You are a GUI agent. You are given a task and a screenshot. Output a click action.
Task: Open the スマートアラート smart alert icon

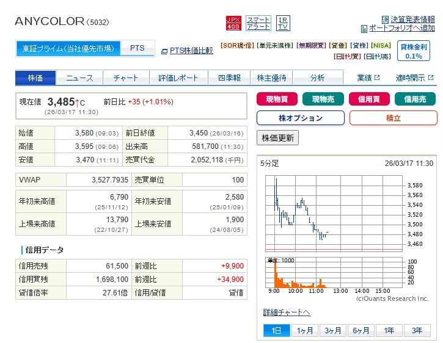tap(258, 23)
